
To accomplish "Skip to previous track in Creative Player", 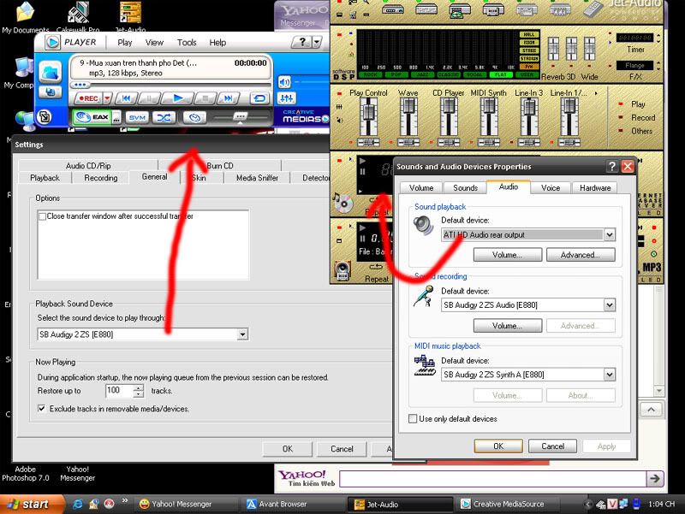I will 126,98.
